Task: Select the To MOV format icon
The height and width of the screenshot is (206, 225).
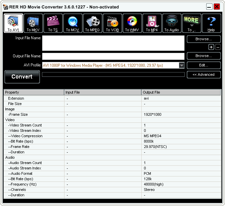Action: pyautogui.click(x=73, y=23)
